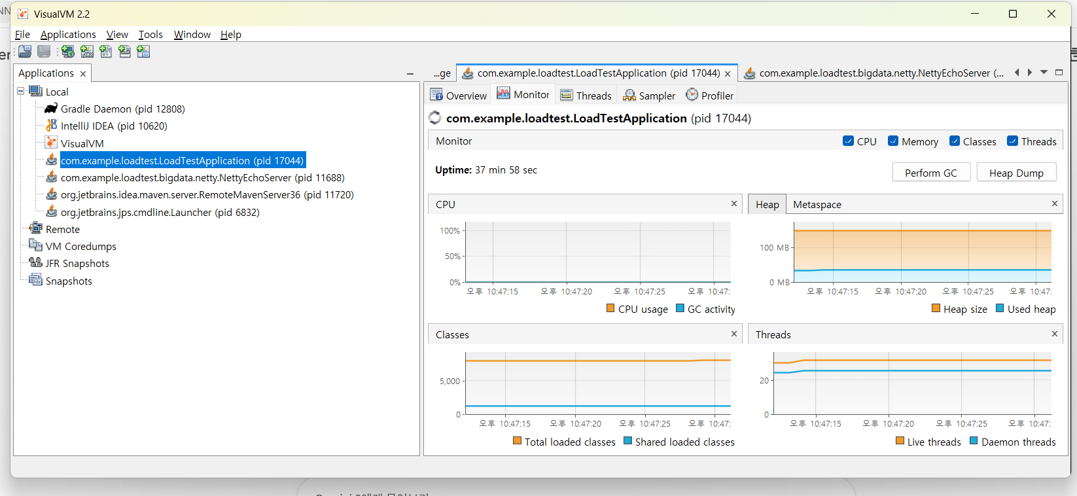Click the Perform GC button
1077x496 pixels.
tap(931, 172)
